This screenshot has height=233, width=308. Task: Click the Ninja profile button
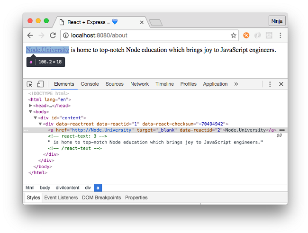277,21
